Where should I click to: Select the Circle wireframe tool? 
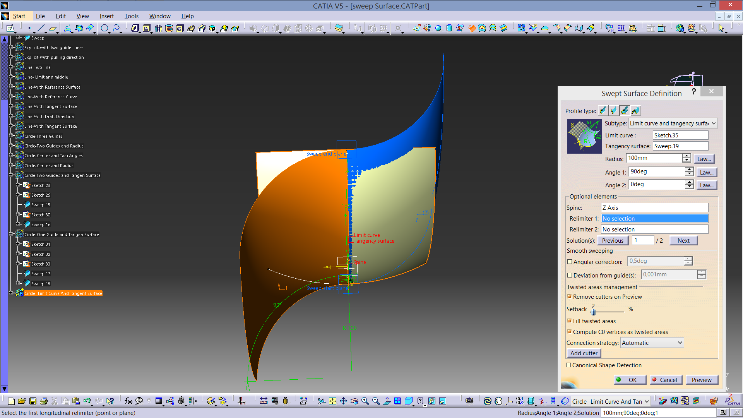[104, 28]
